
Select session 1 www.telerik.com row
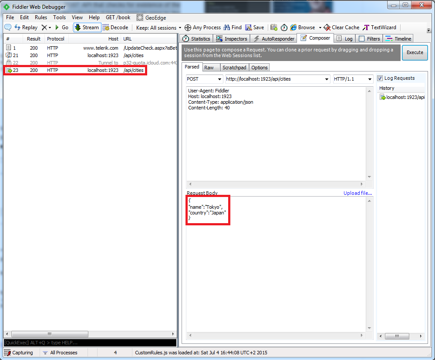point(91,48)
